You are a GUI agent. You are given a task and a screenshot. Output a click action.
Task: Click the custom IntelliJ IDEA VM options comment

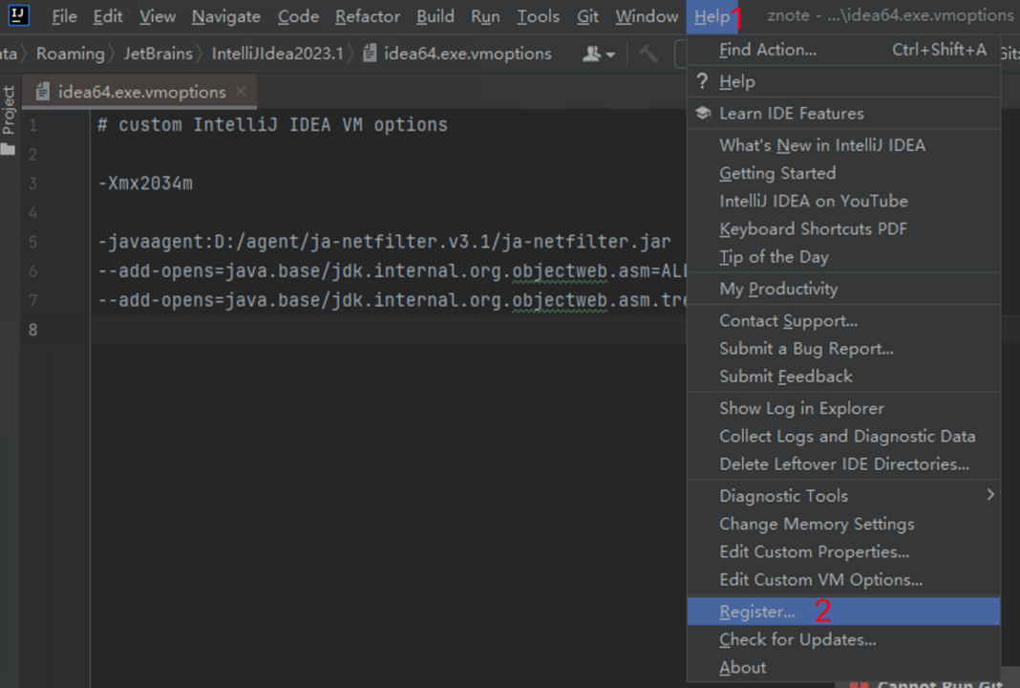click(272, 124)
